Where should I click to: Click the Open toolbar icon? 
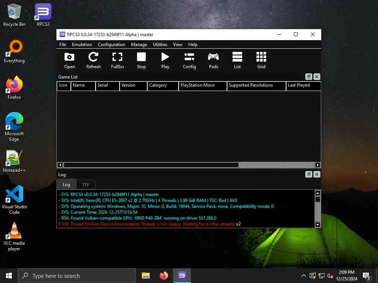tap(69, 60)
